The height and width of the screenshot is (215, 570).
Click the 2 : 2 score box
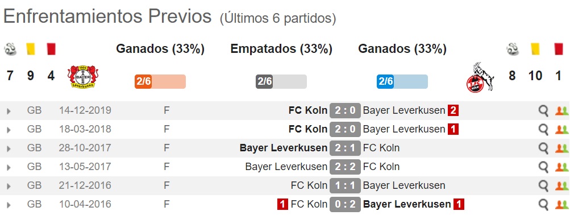tap(345, 167)
